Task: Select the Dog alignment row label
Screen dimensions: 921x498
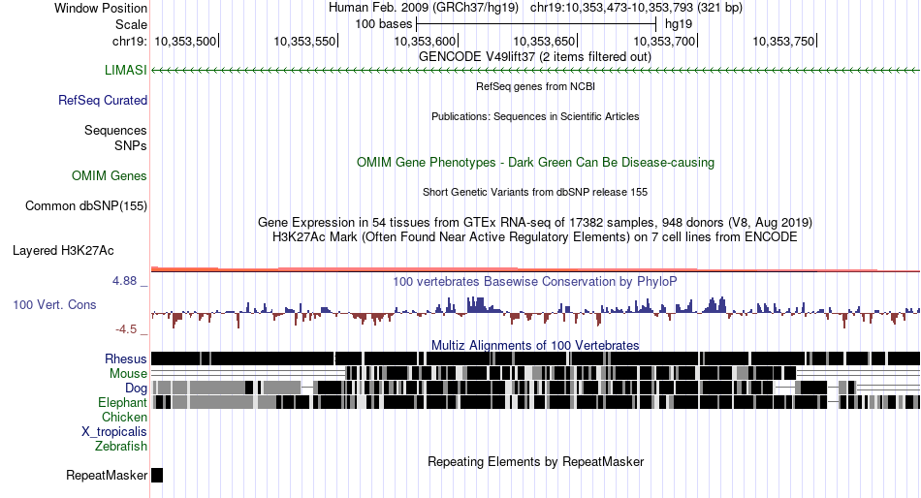Action: pyautogui.click(x=136, y=388)
